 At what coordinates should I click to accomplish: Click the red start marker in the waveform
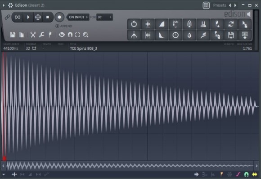click(x=4, y=158)
